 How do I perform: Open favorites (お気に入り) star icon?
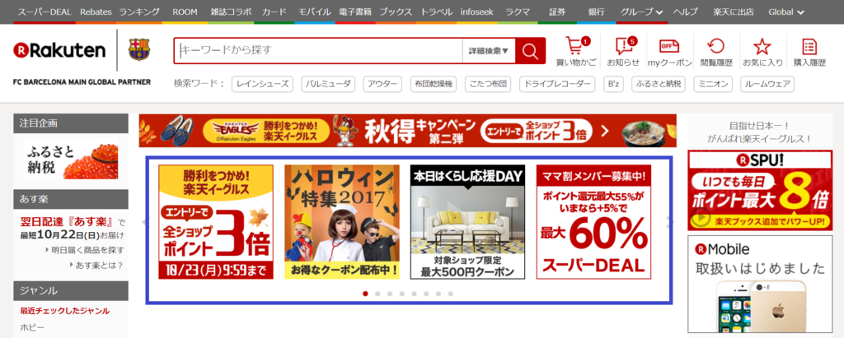[762, 52]
